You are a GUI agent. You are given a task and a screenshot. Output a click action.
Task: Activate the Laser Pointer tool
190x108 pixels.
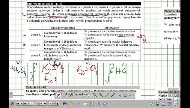pyautogui.click(x=107, y=95)
